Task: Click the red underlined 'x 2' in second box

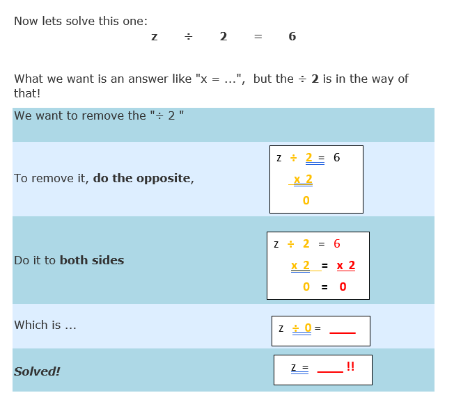Action: click(x=345, y=266)
